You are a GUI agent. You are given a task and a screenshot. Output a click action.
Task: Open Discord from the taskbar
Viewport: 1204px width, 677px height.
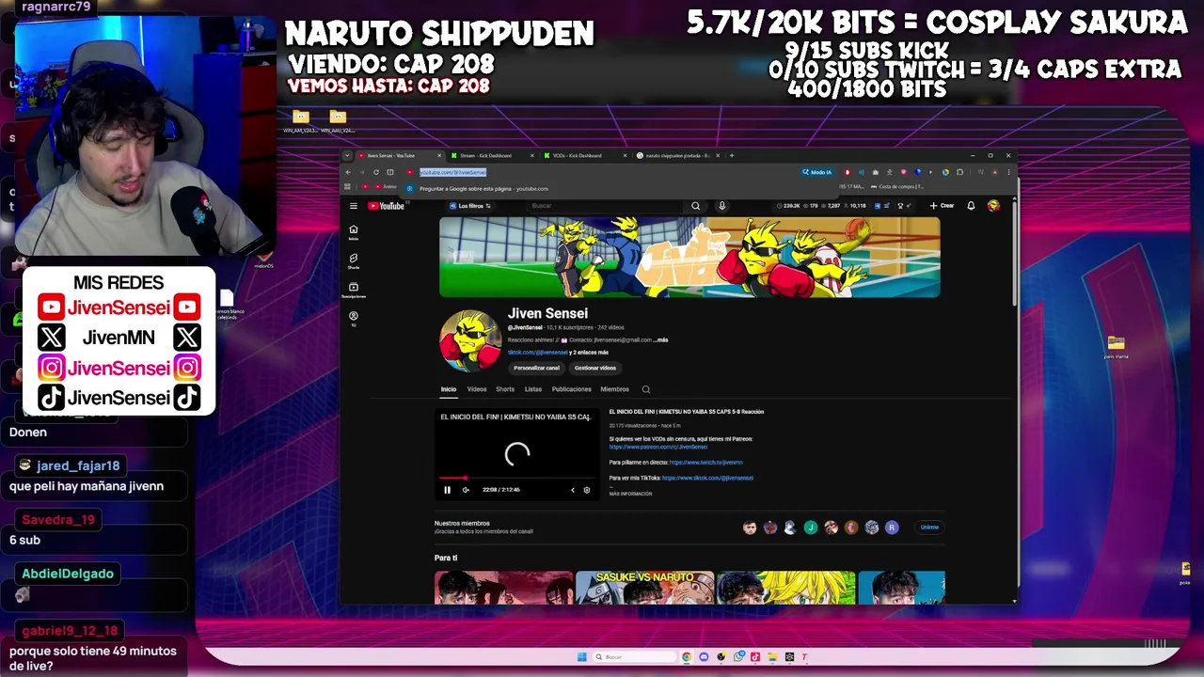pyautogui.click(x=704, y=657)
